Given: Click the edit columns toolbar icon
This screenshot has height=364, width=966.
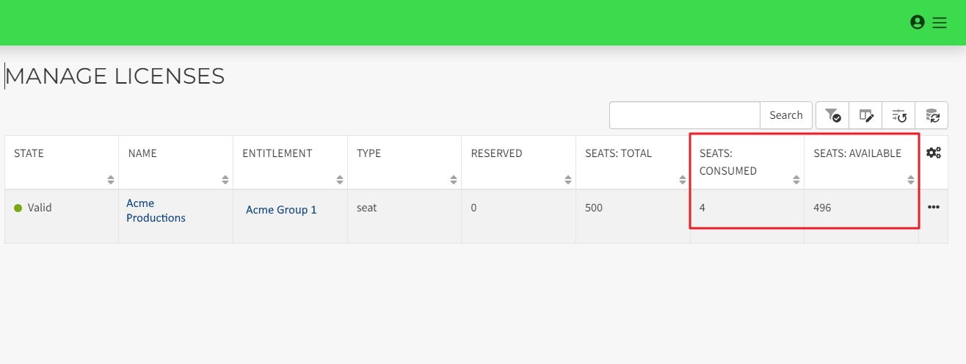Looking at the screenshot, I should (866, 115).
